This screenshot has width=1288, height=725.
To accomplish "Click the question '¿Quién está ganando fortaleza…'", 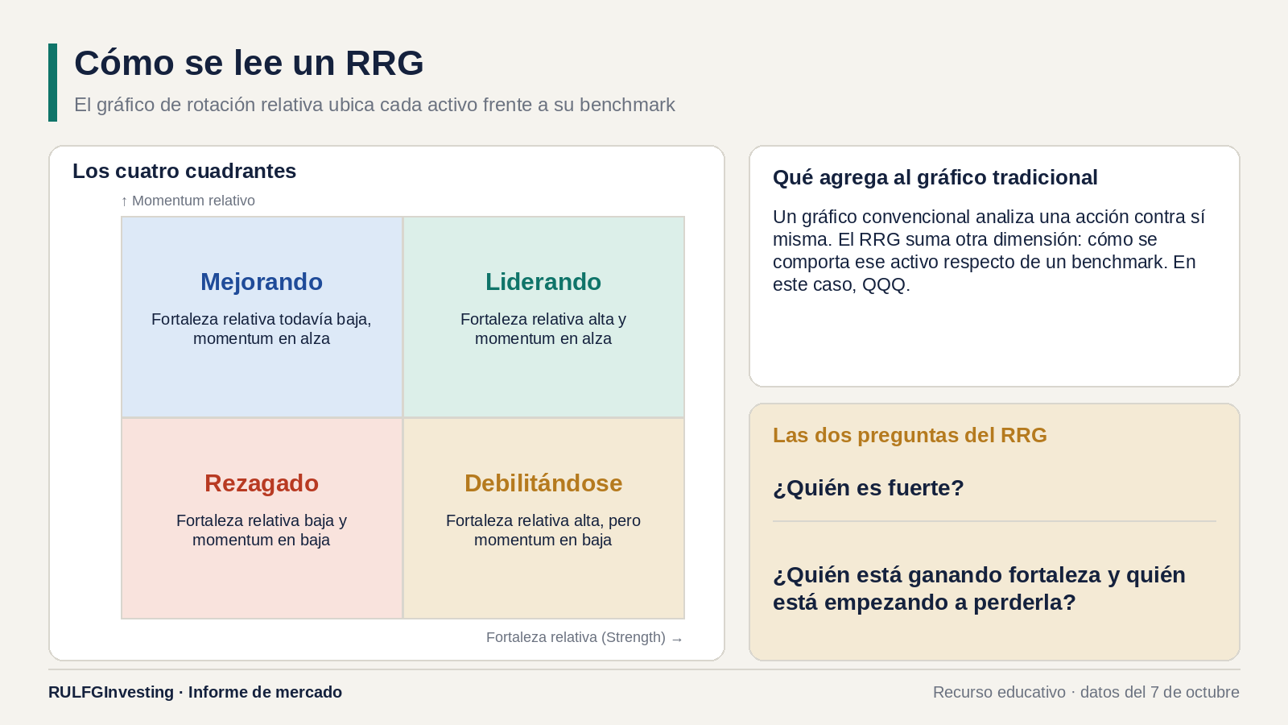I will point(979,589).
